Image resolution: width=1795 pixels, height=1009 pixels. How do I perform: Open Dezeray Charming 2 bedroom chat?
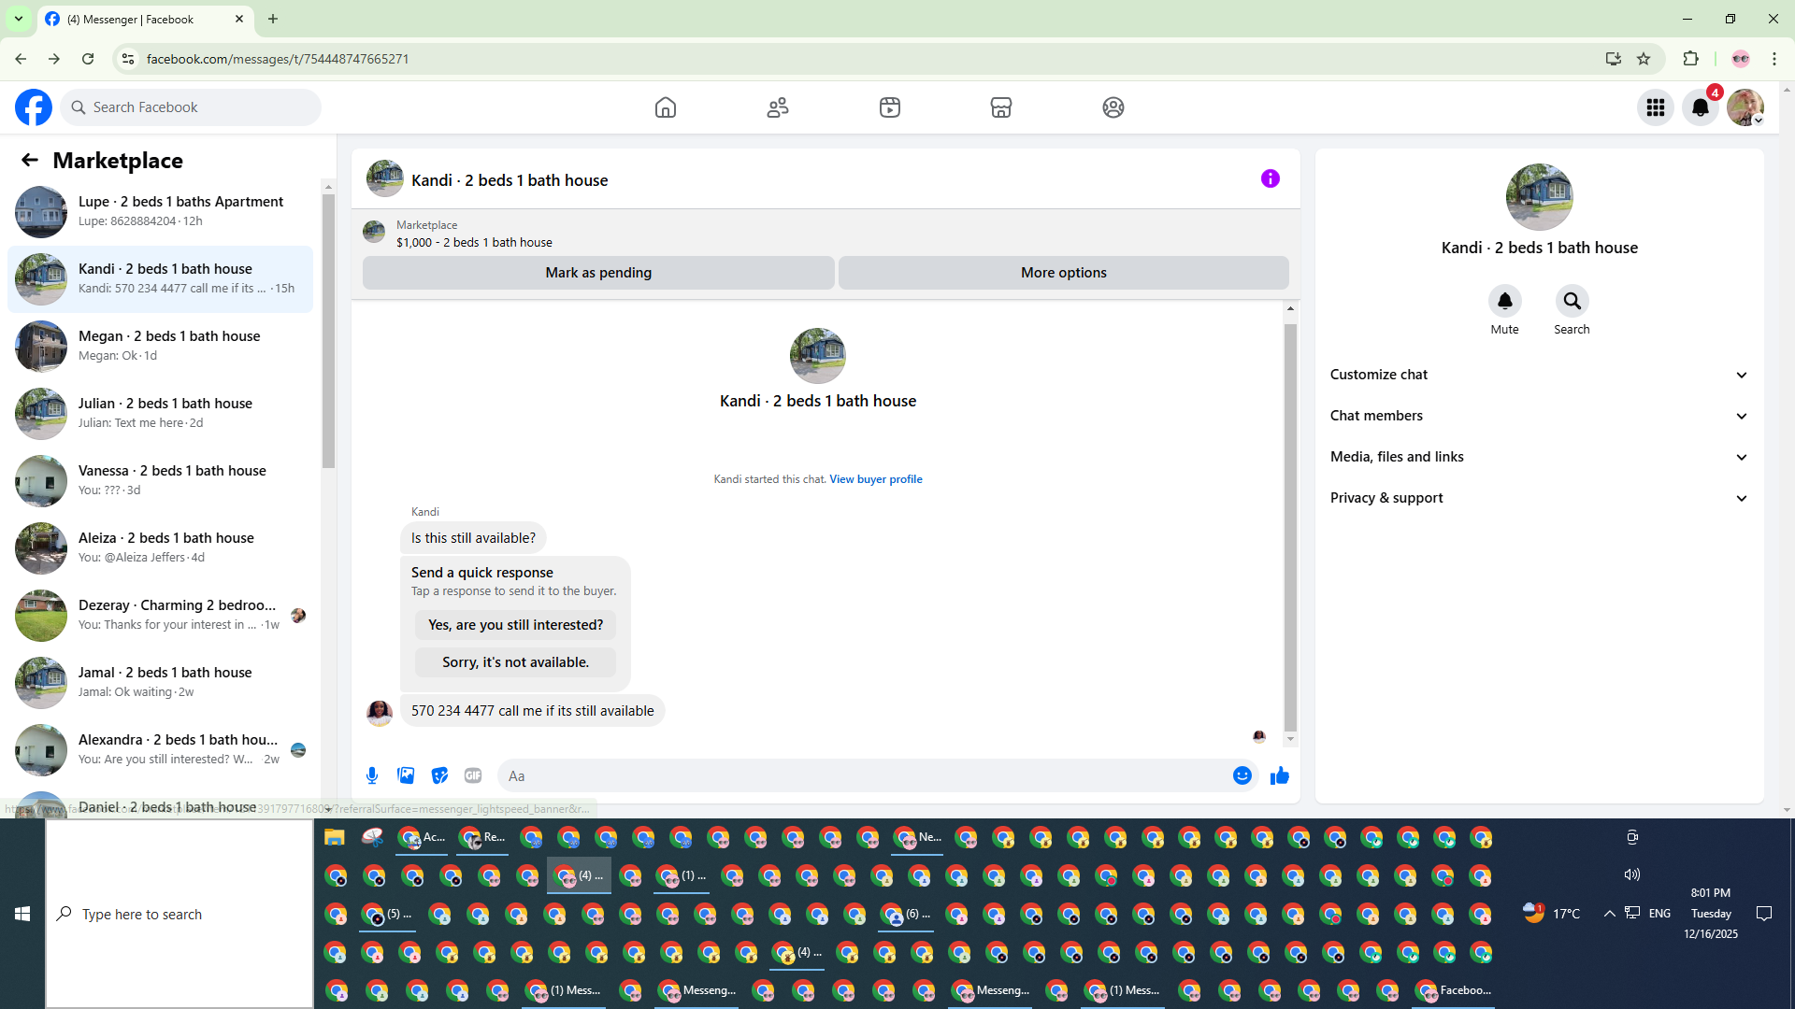[161, 615]
